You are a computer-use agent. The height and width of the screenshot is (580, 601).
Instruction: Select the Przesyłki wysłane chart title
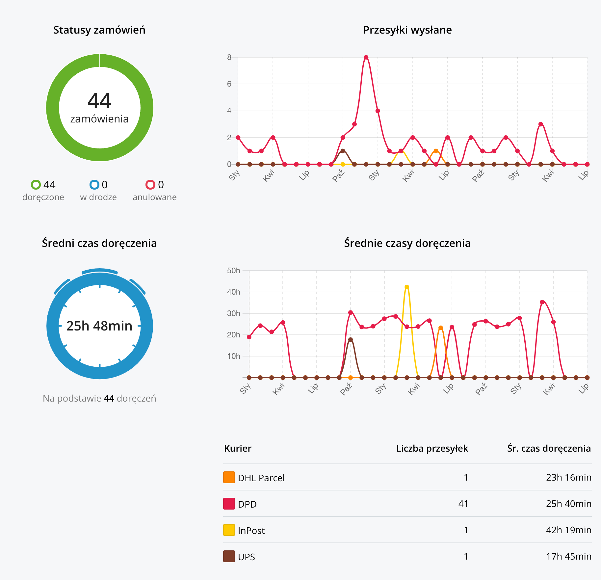click(x=407, y=30)
